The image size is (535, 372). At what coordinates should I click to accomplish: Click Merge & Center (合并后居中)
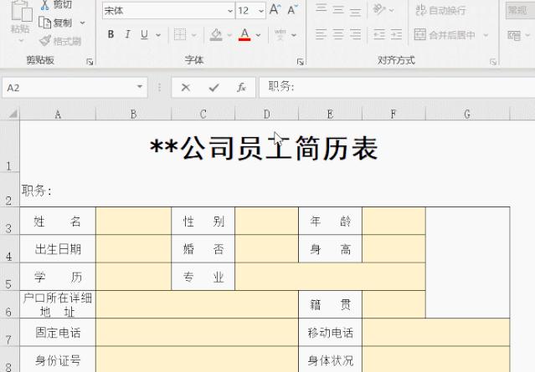(x=445, y=35)
